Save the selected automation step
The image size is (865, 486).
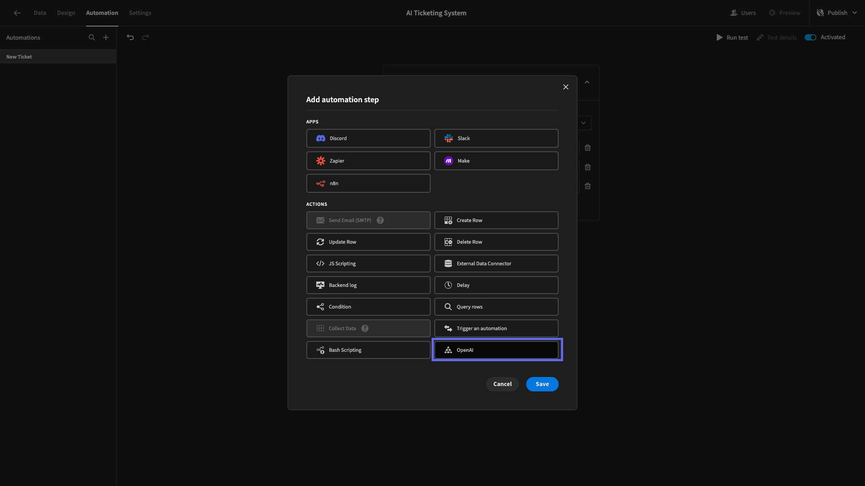coord(542,384)
